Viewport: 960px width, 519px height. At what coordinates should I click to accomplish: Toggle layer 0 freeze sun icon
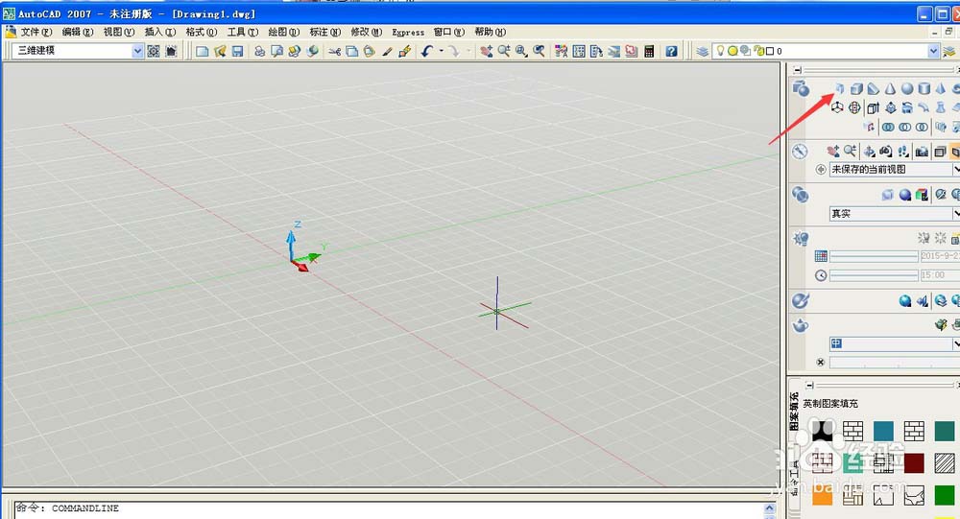(x=732, y=51)
